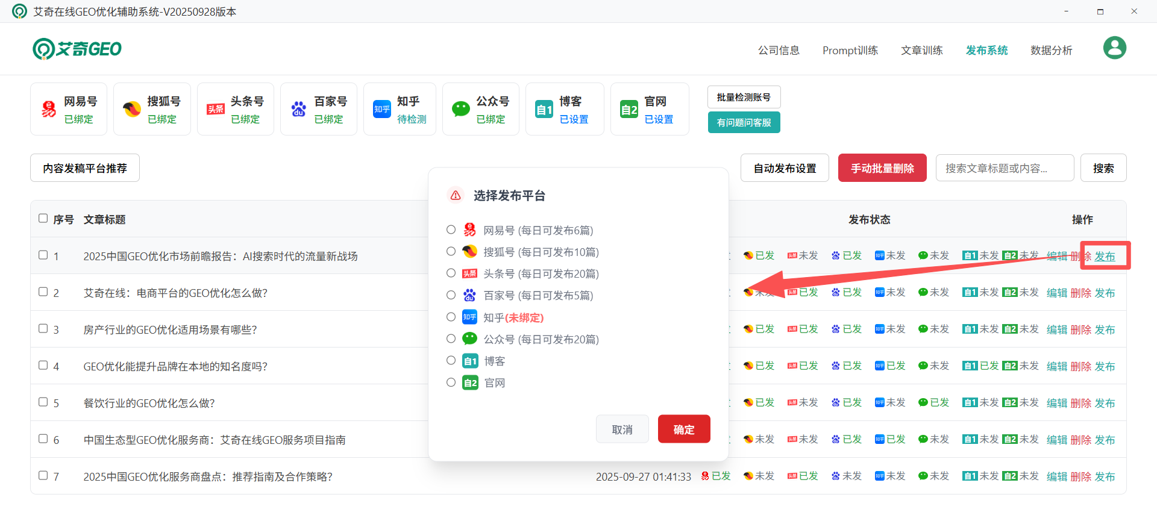The image size is (1157, 521).
Task: Click timestamp 2025-09-27 01:41:33
Action: pyautogui.click(x=644, y=476)
